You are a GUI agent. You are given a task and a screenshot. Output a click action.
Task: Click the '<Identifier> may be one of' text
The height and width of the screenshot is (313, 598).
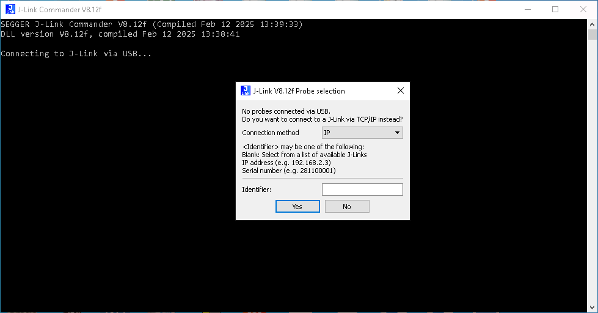click(303, 147)
